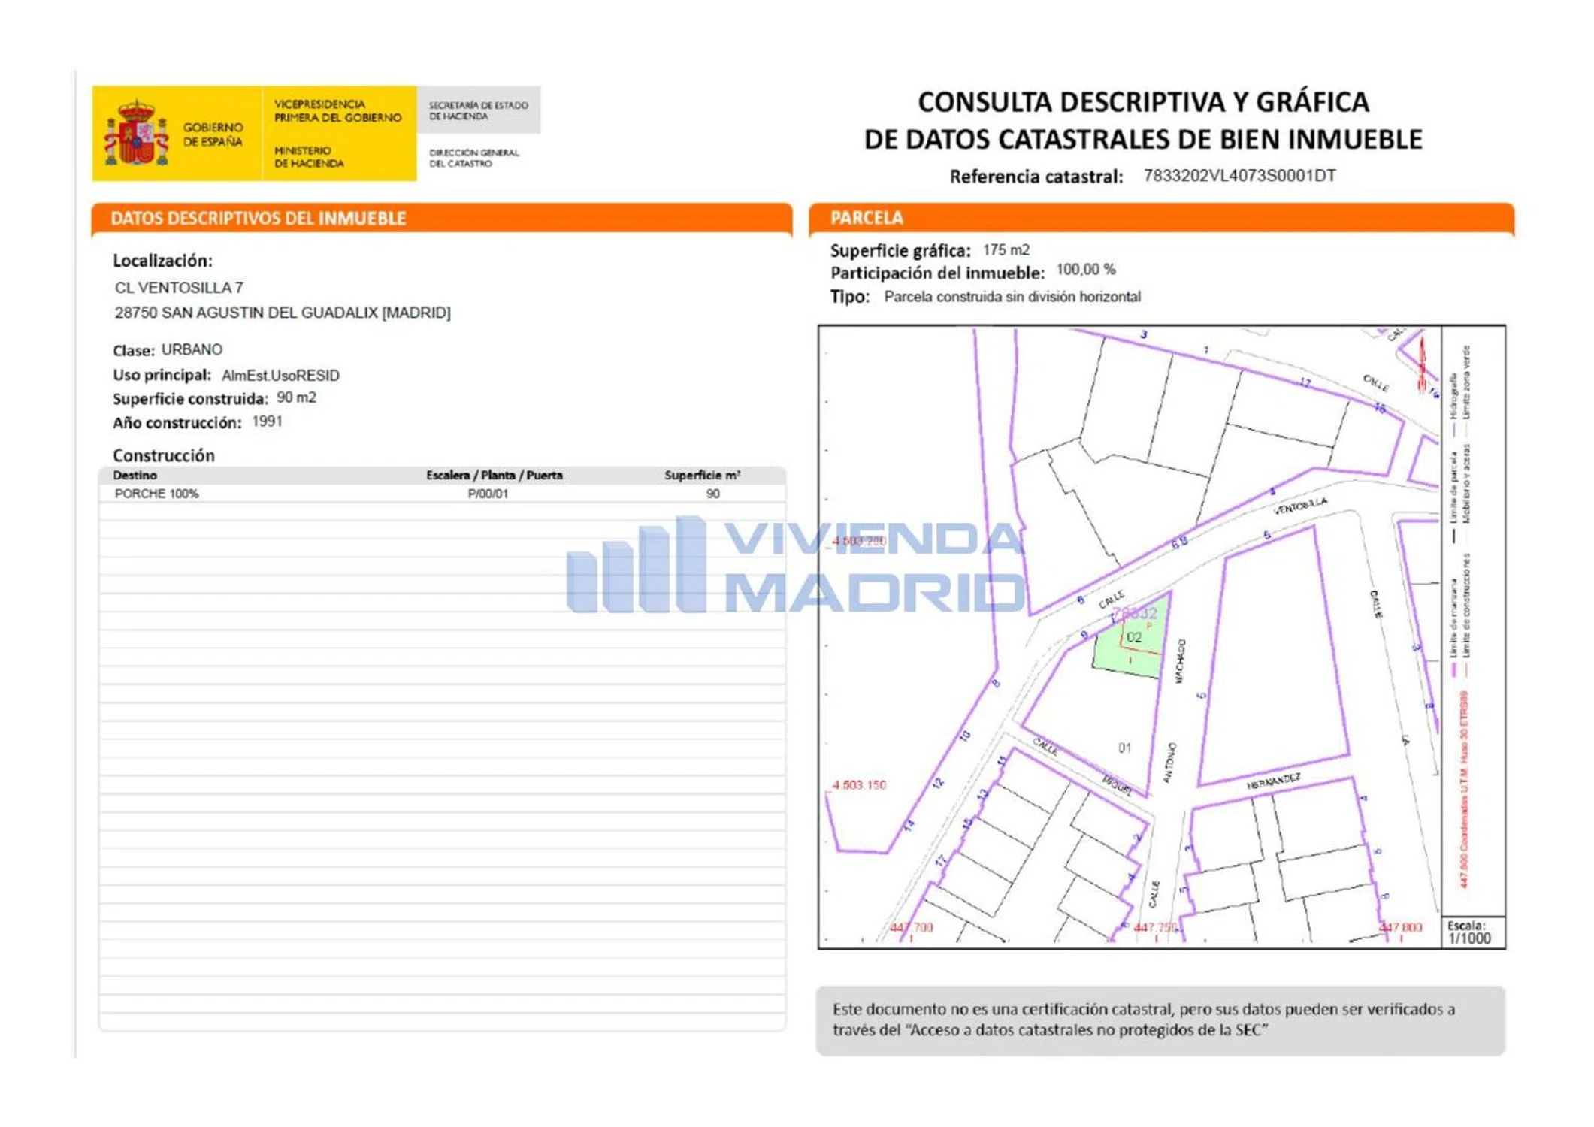
Task: Click the Secretaría de Estado de Hacienda box
Action: tap(478, 110)
